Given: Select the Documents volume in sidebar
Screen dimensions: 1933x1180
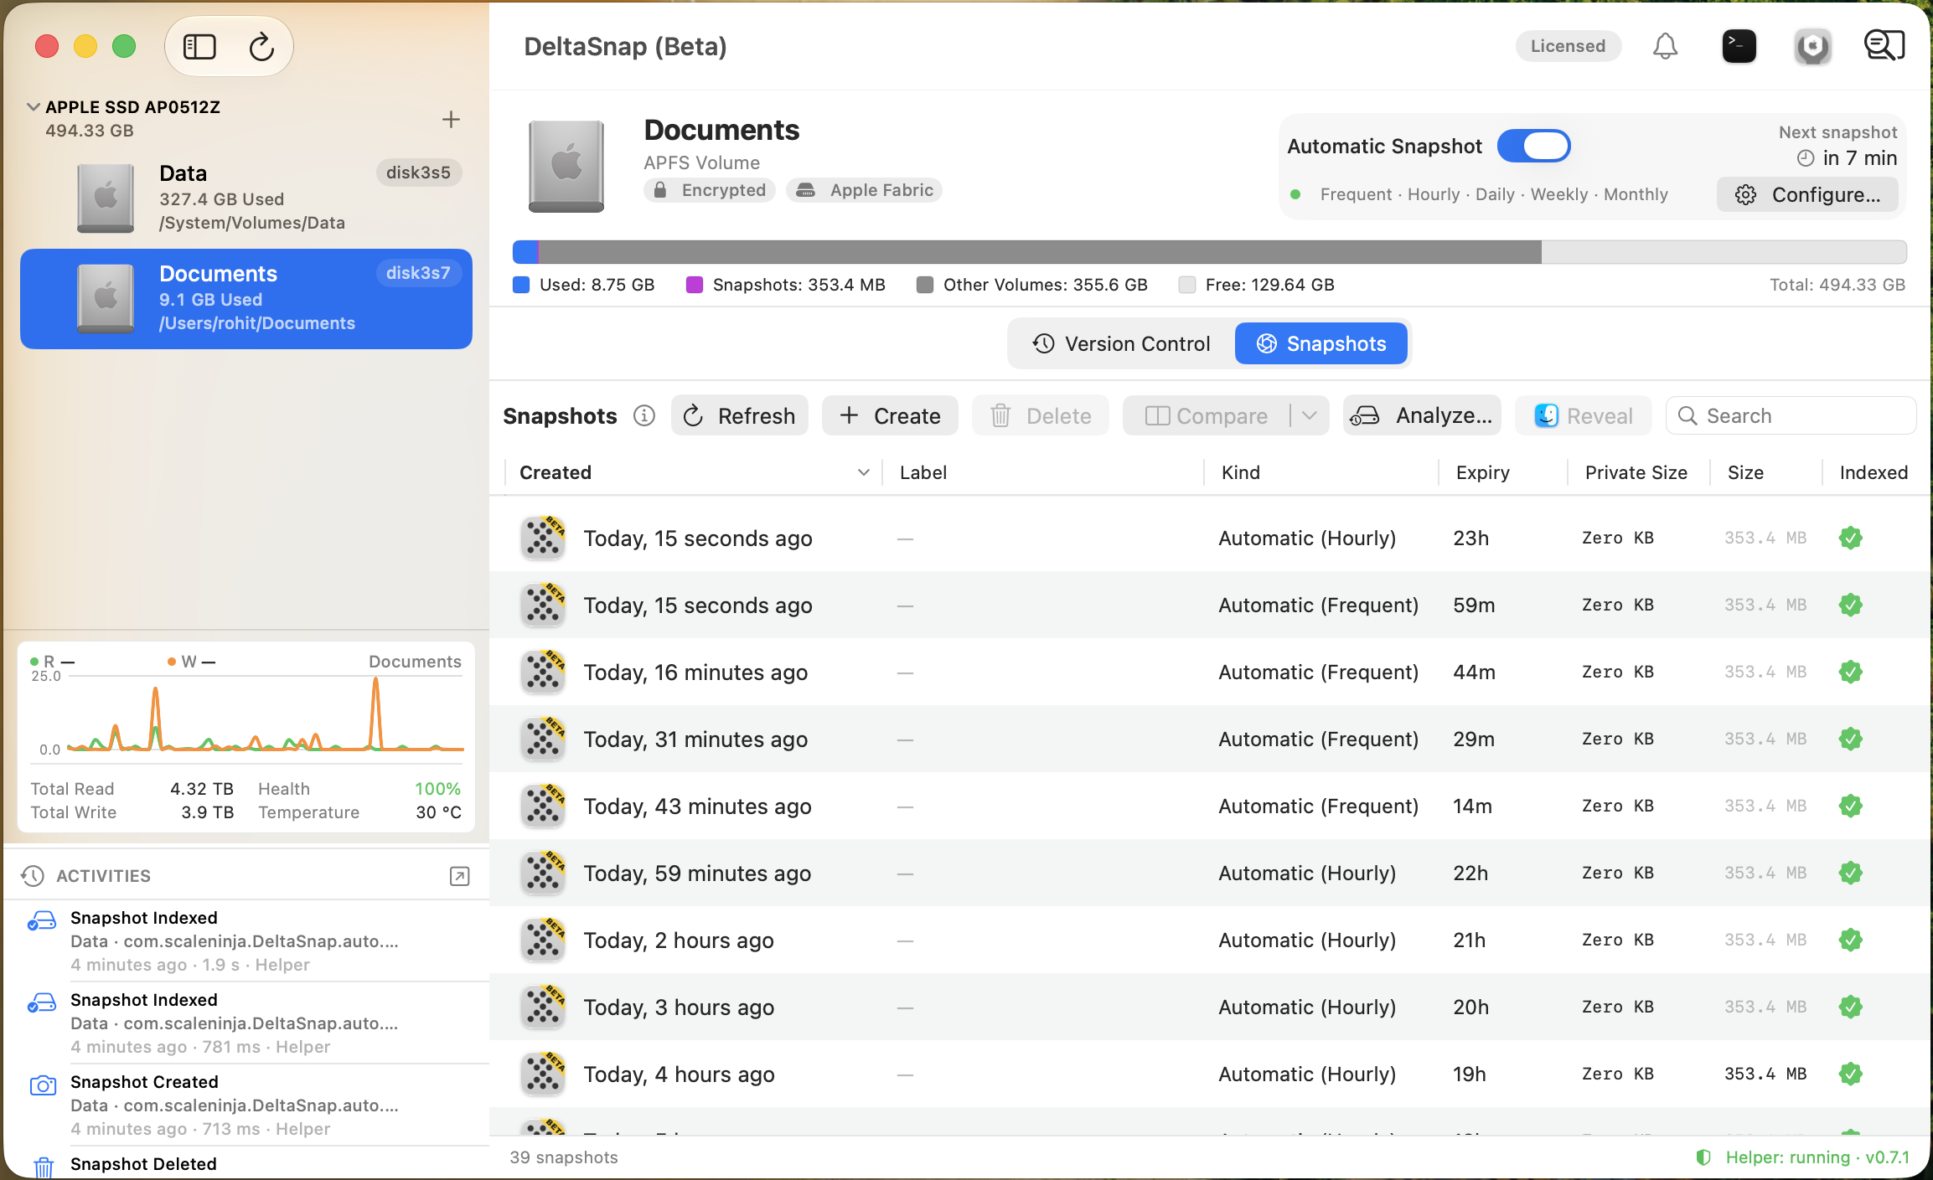Looking at the screenshot, I should 246,299.
